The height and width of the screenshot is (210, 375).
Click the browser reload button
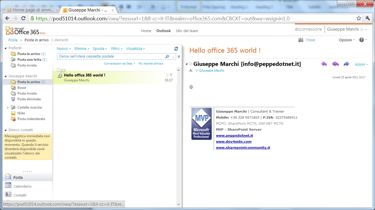coord(23,18)
